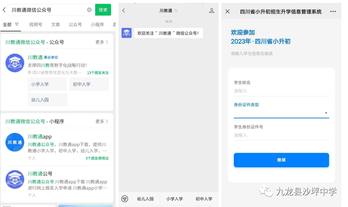This screenshot has width=348, height=207.
Task: Clear the search box text
Action: tap(89, 10)
